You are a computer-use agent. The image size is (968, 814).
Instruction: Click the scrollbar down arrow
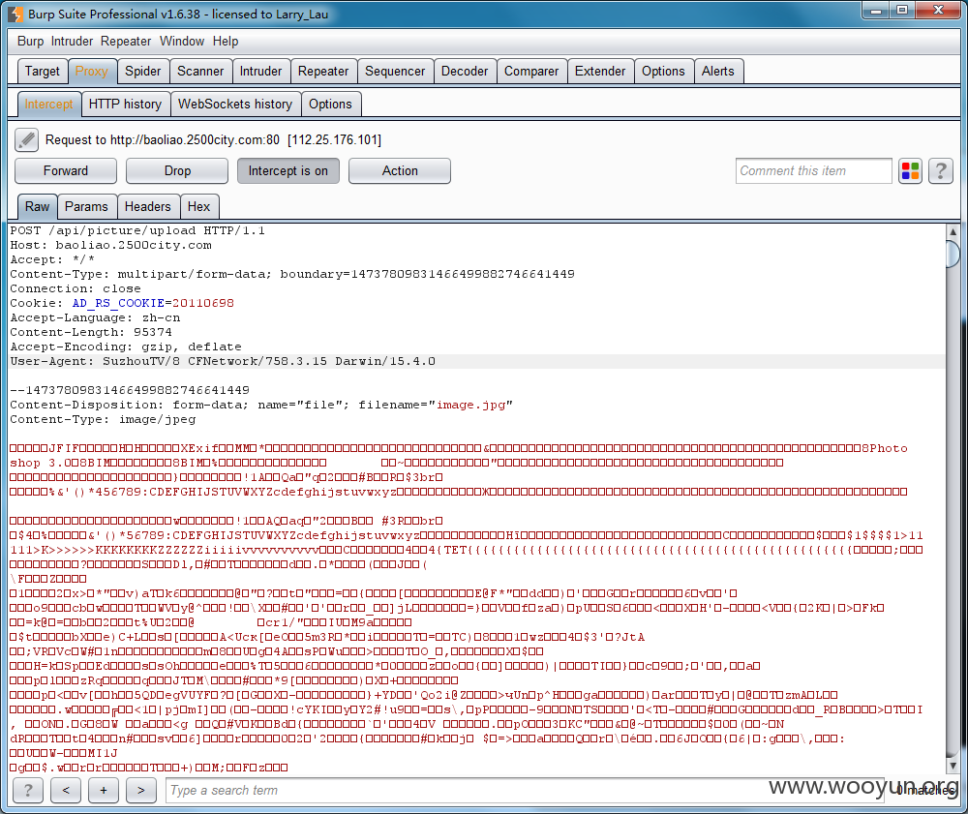[953, 766]
